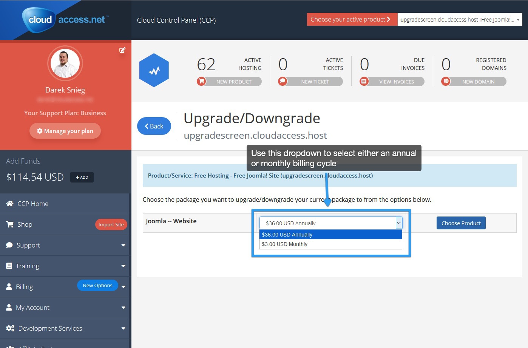Click the CCP Home house icon
This screenshot has height=348, width=528.
(x=10, y=203)
